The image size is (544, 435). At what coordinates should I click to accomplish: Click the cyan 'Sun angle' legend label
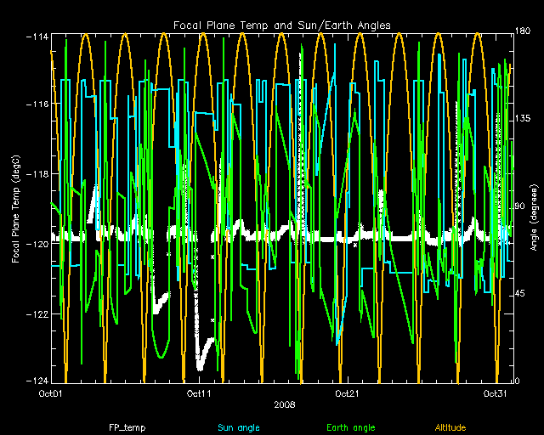(x=239, y=427)
